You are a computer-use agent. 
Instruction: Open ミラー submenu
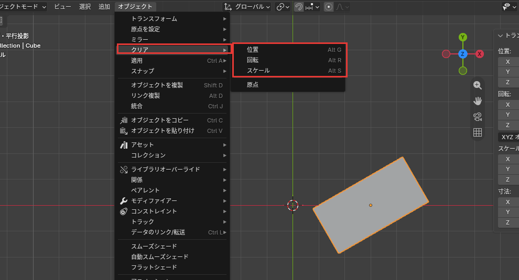172,40
